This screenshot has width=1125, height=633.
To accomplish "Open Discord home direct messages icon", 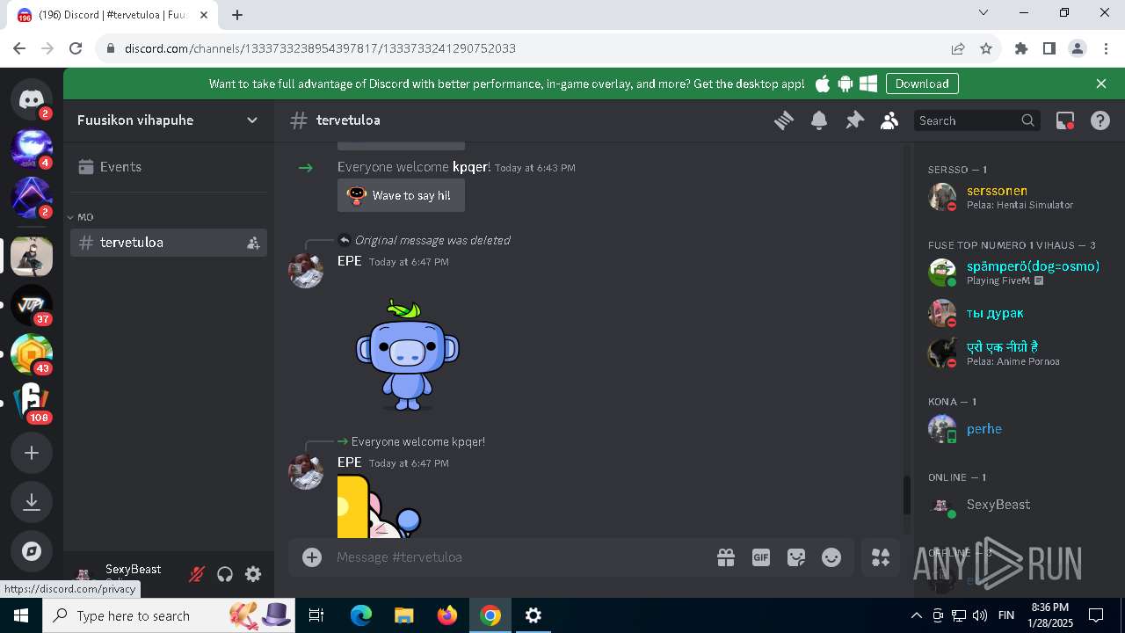I will tap(32, 98).
